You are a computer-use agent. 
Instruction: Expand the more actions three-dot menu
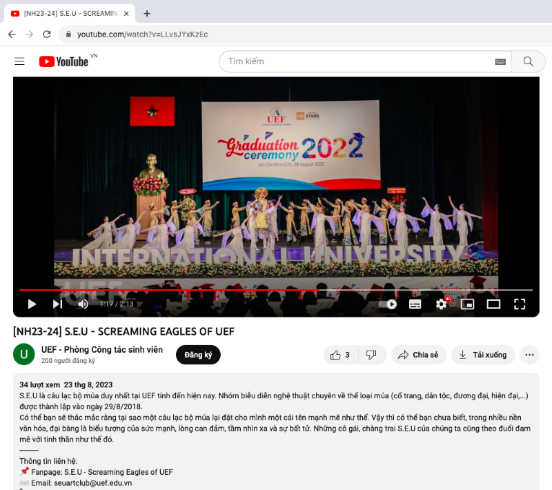(529, 355)
